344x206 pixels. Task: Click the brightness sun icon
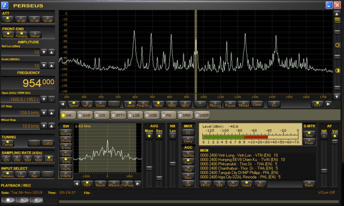coord(337,45)
